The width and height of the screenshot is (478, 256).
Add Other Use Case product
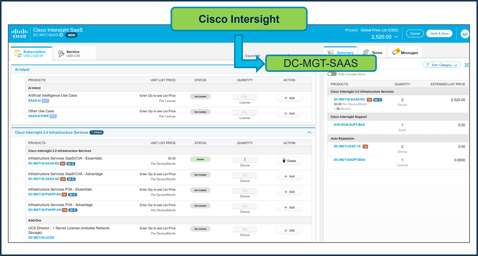click(x=289, y=113)
